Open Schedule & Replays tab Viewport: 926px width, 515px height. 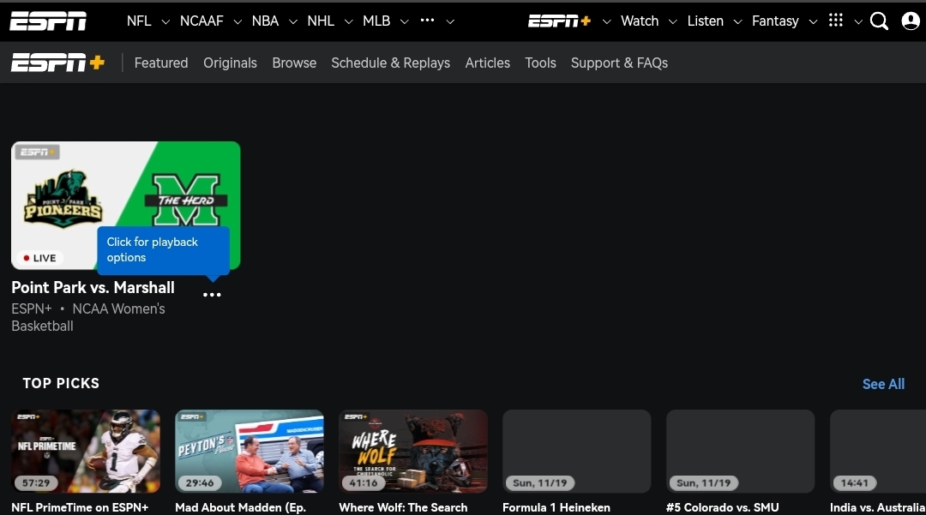click(x=390, y=63)
